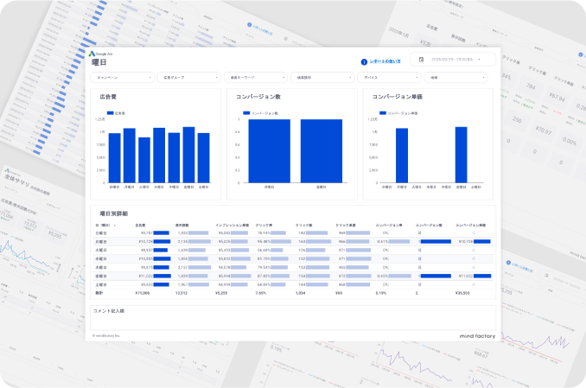
Task: Select the 土曜日 table row label
Action: (101, 285)
